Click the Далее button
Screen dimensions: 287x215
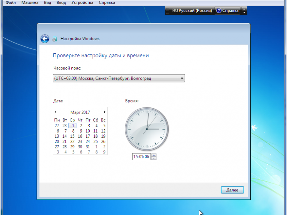point(232,190)
